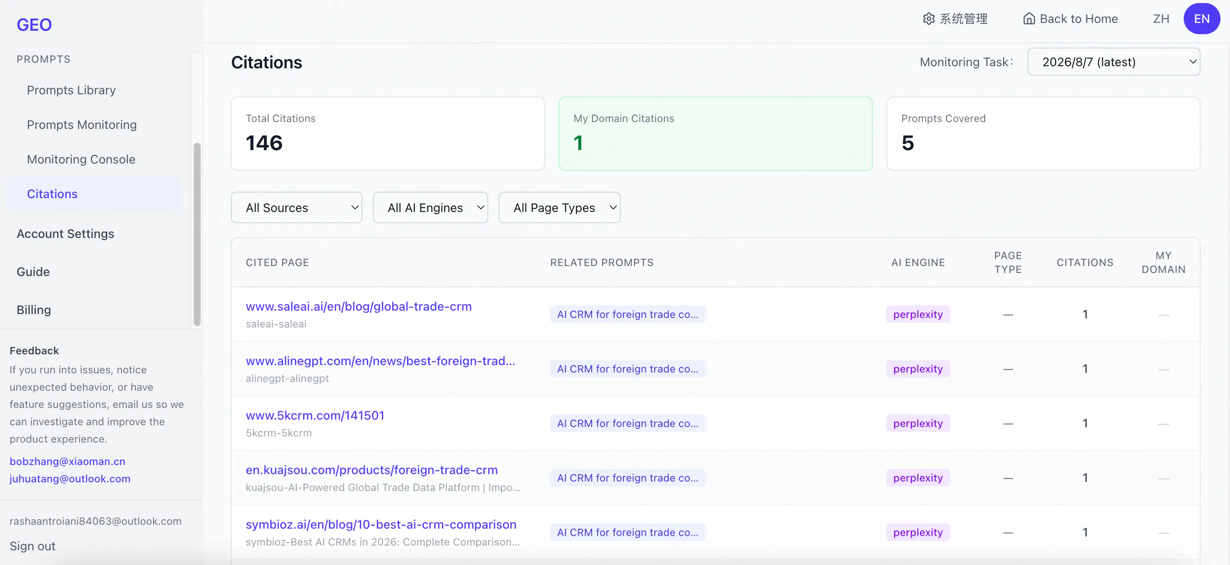1230x565 pixels.
Task: Open the GEO logo link
Action: pos(34,24)
